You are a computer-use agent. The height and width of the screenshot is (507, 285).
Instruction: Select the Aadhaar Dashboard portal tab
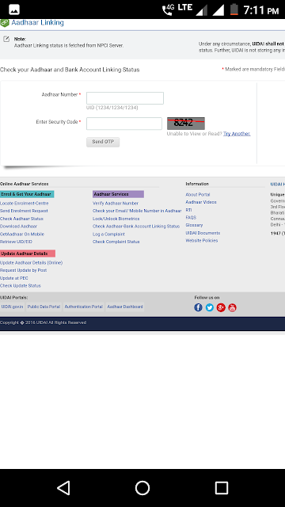click(x=125, y=307)
